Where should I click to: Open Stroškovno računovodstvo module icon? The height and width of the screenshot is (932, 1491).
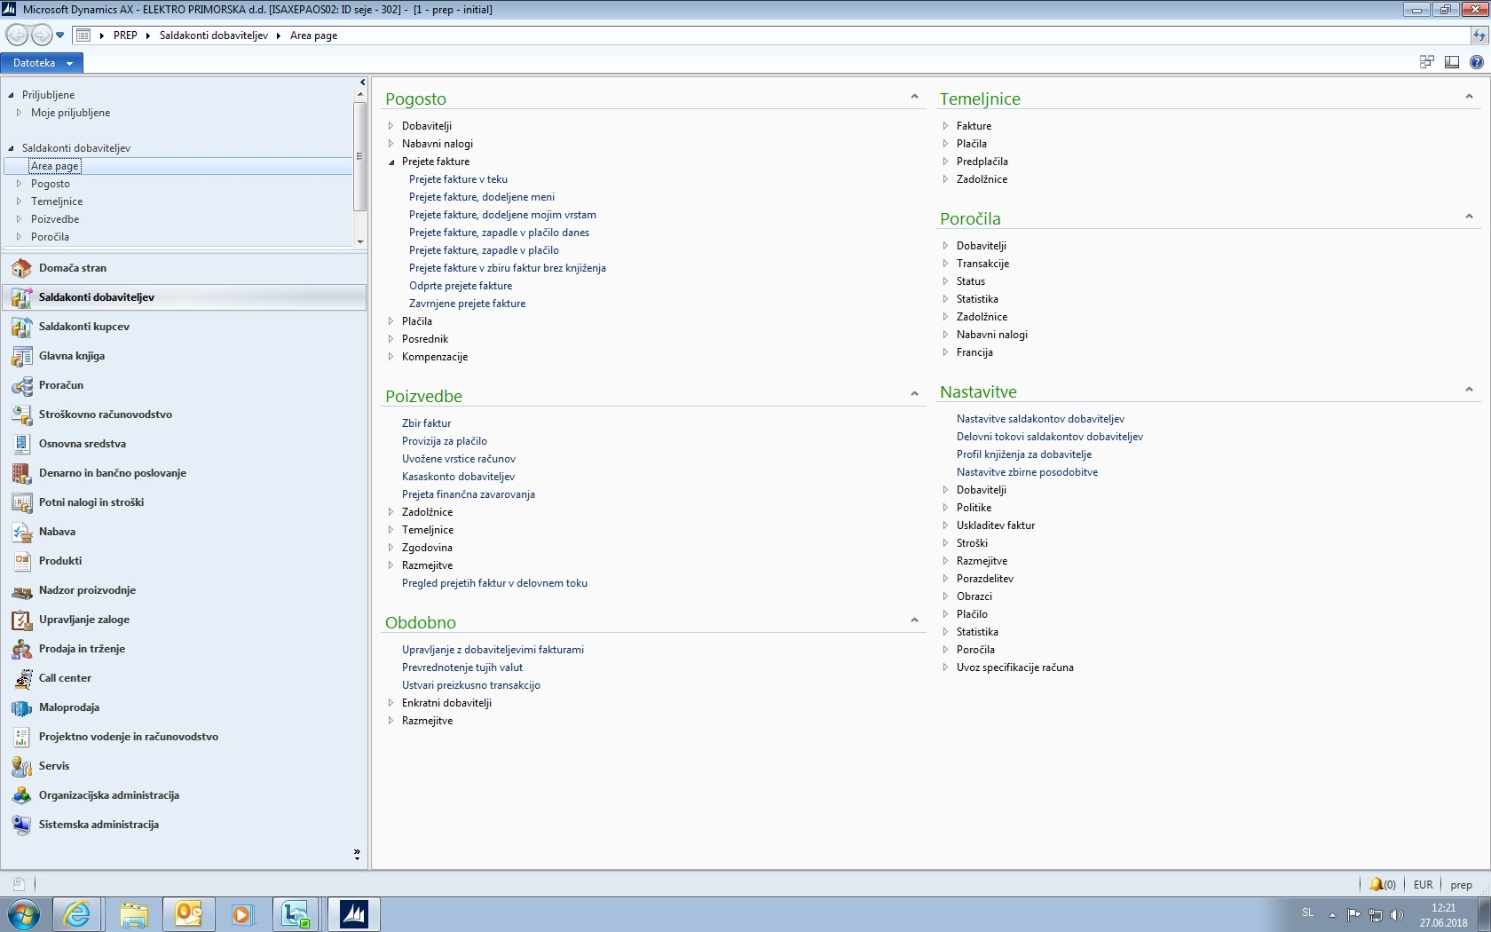coord(21,415)
